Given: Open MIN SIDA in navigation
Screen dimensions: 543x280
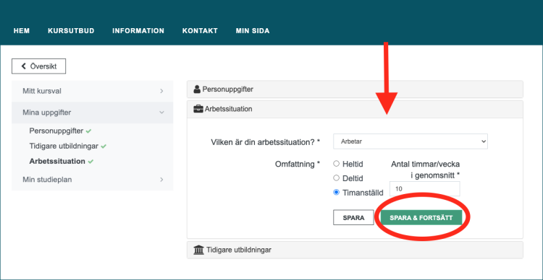Looking at the screenshot, I should point(253,31).
